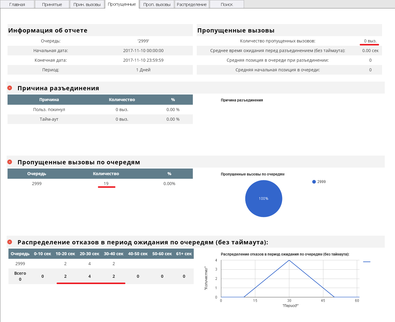Click the 0 выз. missed calls value
Image resolution: width=395 pixels, height=322 pixels.
[x=370, y=41]
